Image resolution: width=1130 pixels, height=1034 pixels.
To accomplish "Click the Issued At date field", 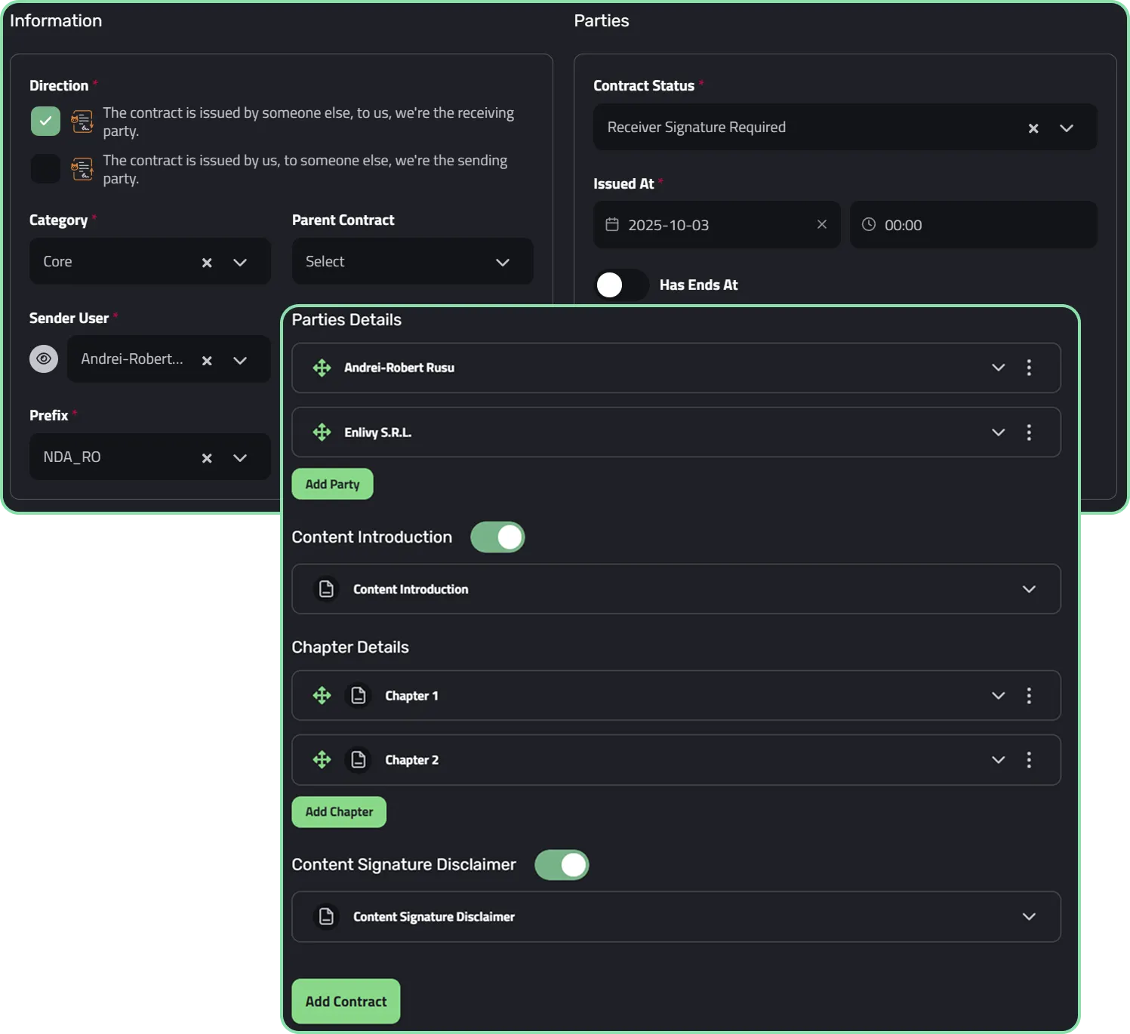I will (717, 224).
